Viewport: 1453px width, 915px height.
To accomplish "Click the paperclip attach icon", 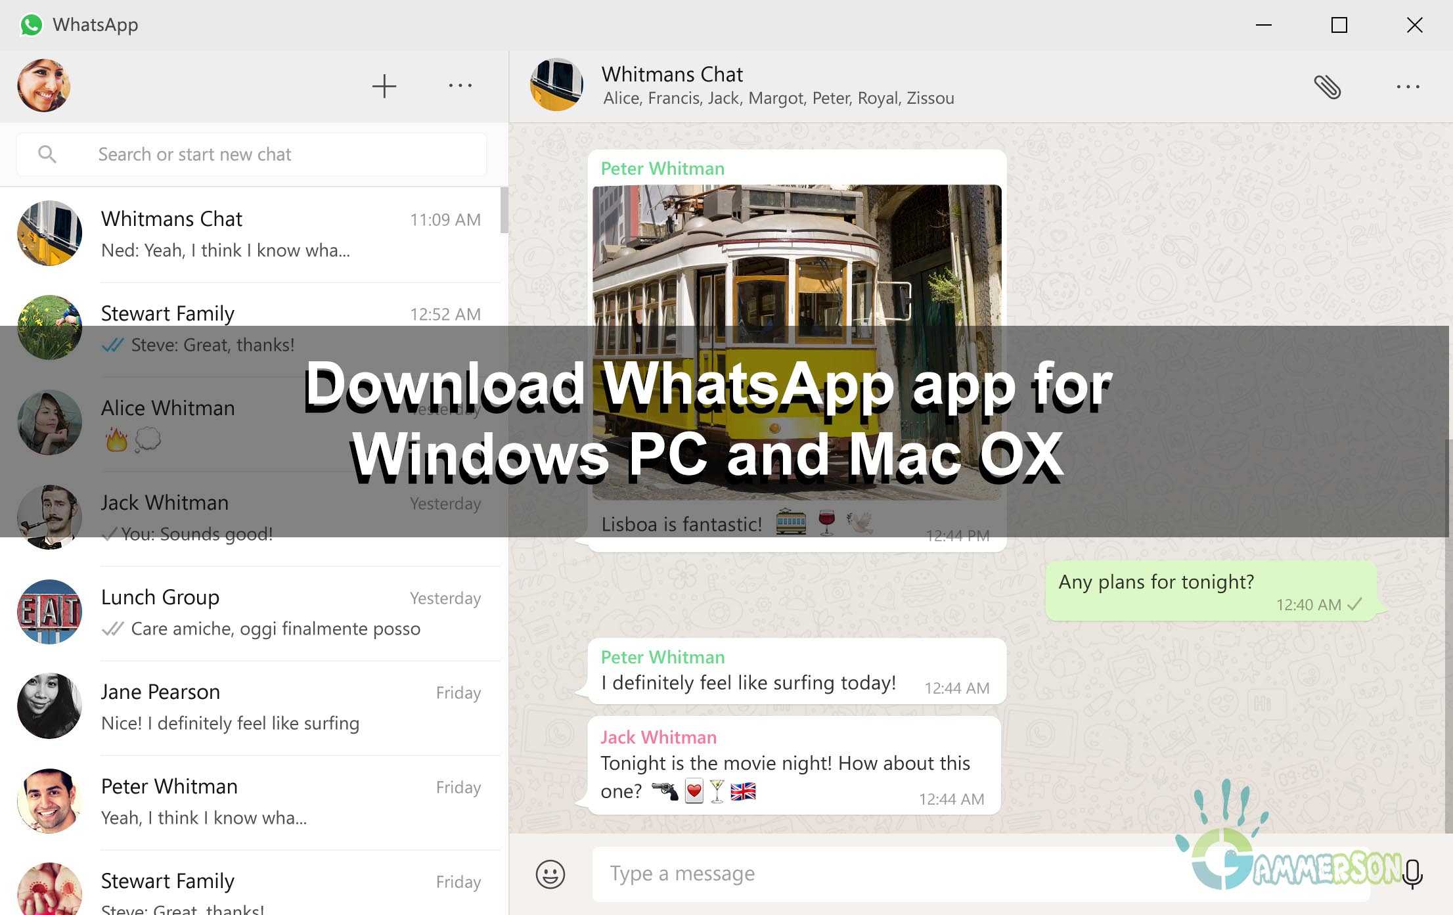I will (1326, 87).
